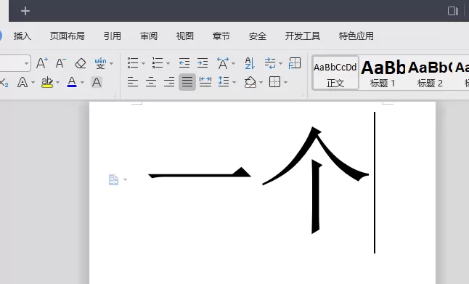Open the 章节 tab
The image size is (469, 284).
pyautogui.click(x=221, y=36)
